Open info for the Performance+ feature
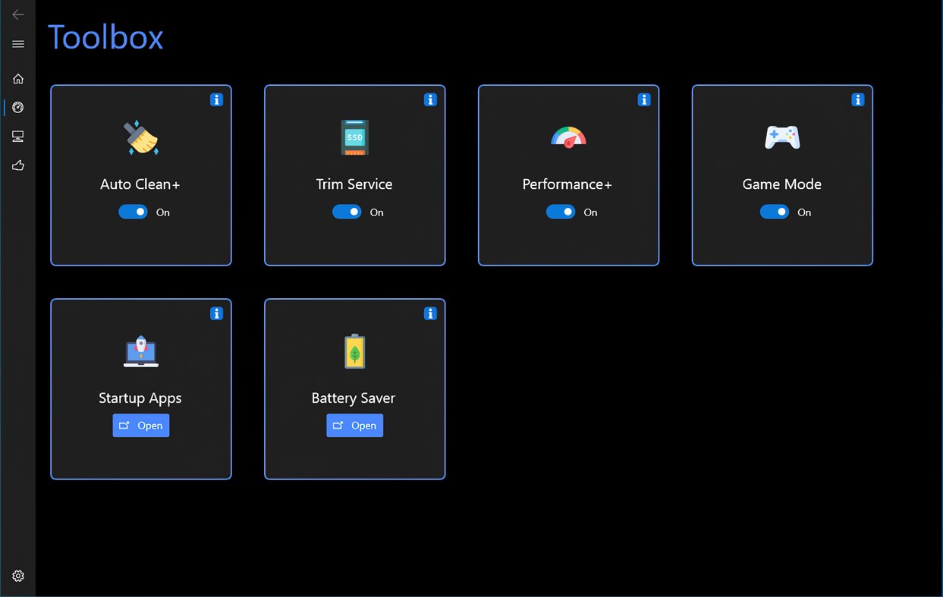 point(644,99)
